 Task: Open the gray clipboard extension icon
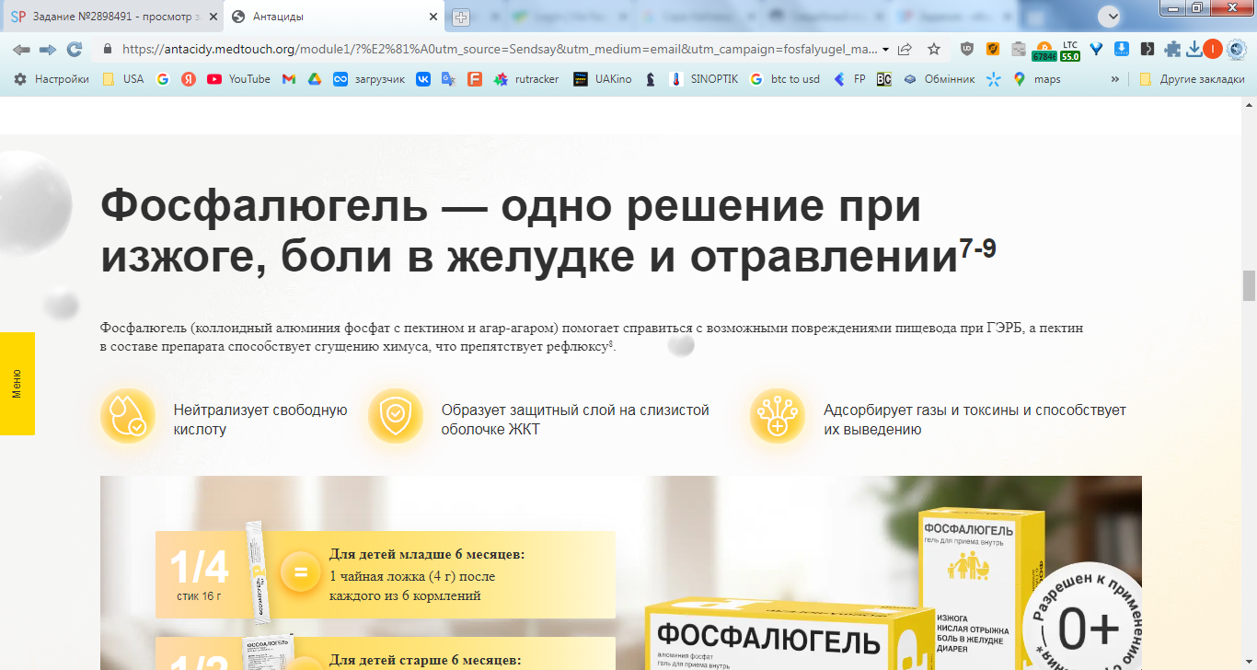[x=1019, y=49]
